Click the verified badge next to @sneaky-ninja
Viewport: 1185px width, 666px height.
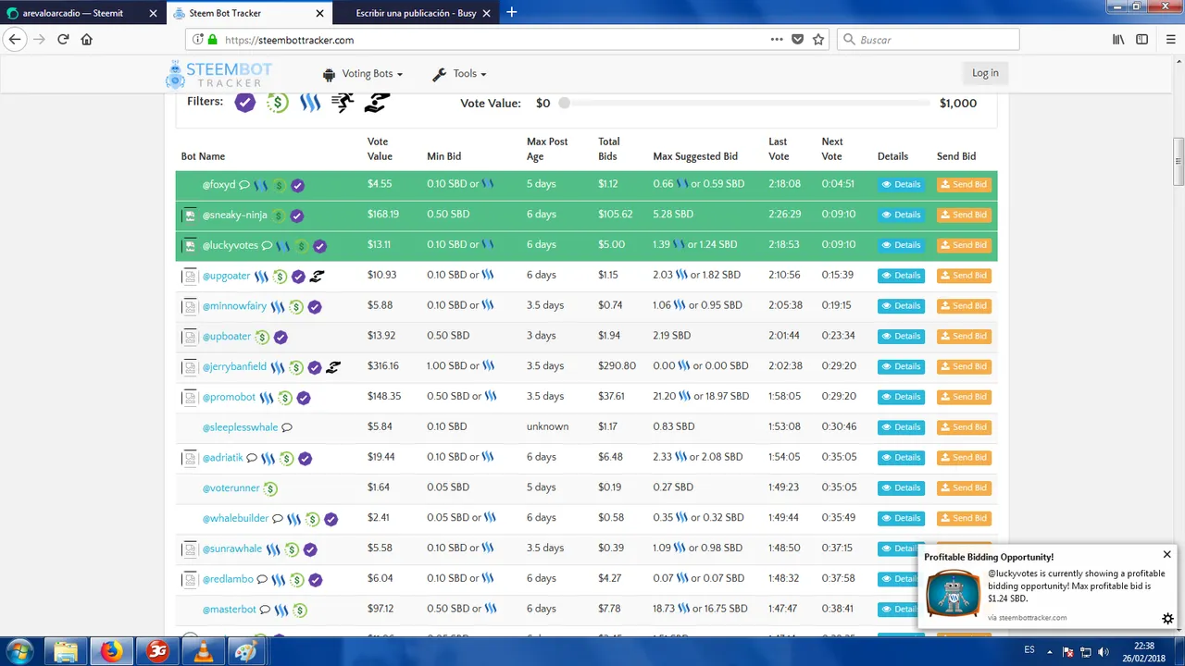[297, 216]
